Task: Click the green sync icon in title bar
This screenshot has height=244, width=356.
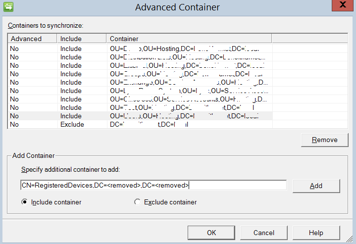Action: (8, 7)
